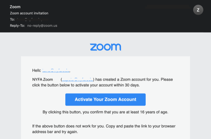This screenshot has width=211, height=139.
Task: Activate Your Zoom Account button
Action: pyautogui.click(x=105, y=99)
